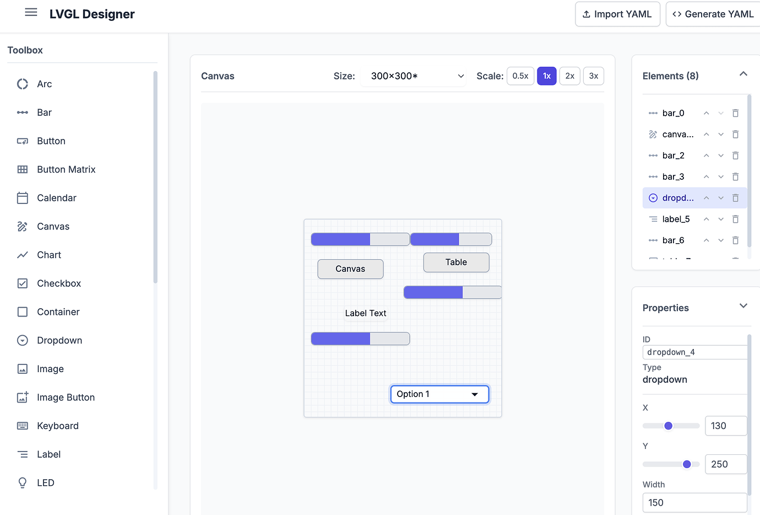
Task: Pick the Keyboard widget from the Toolbox
Action: 57,425
